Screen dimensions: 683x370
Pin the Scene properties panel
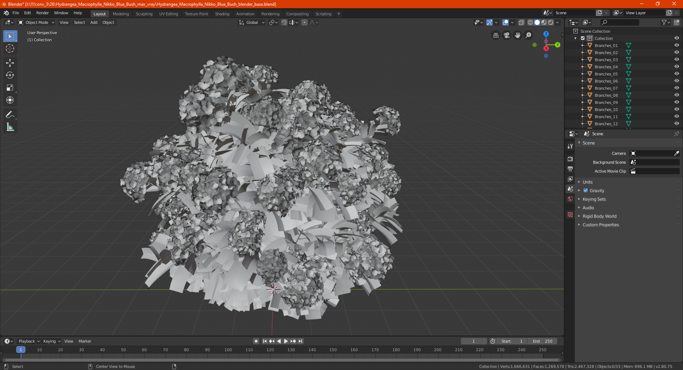pyautogui.click(x=676, y=134)
